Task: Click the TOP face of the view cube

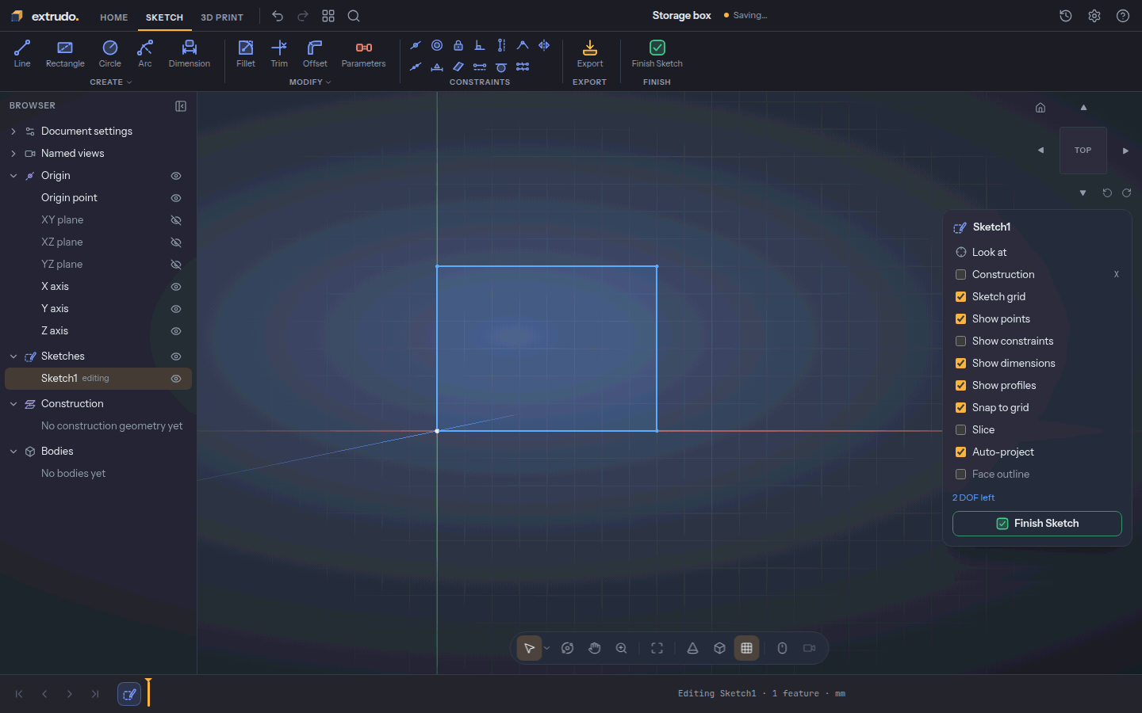Action: pyautogui.click(x=1083, y=151)
